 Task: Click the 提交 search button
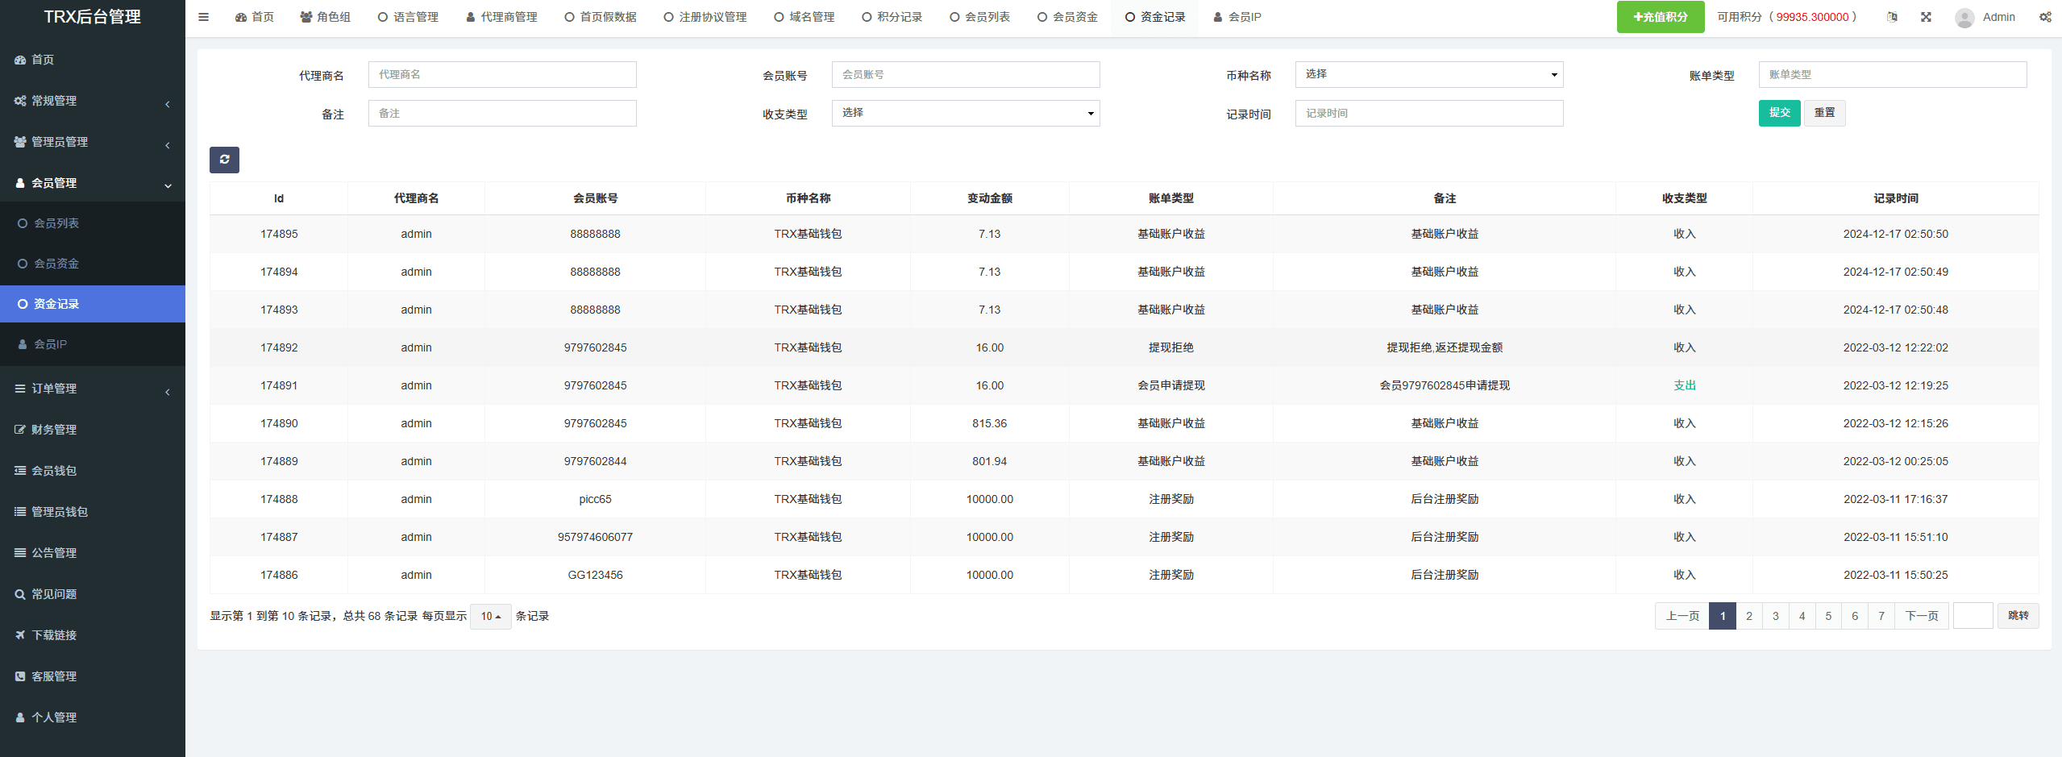1780,113
